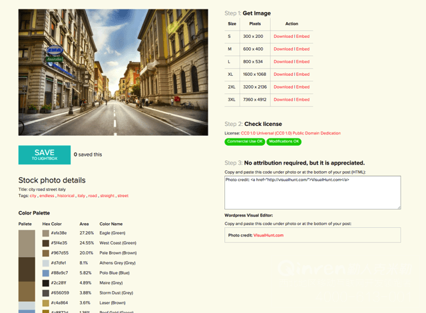This screenshot has height=313, width=426.
Task: Click the #5f4e35 West Coast color swatch
Action: 46,243
